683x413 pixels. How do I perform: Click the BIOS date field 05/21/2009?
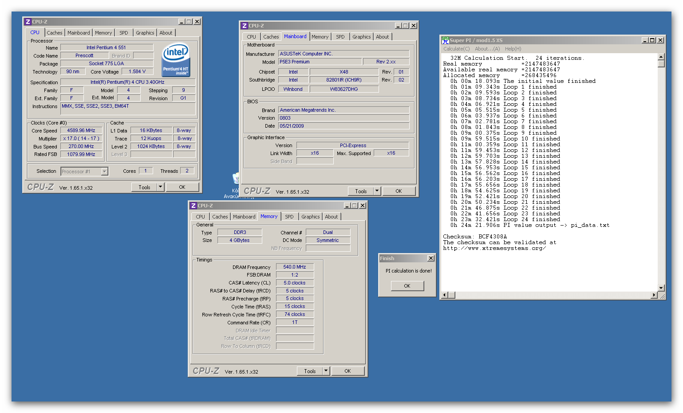(x=344, y=126)
